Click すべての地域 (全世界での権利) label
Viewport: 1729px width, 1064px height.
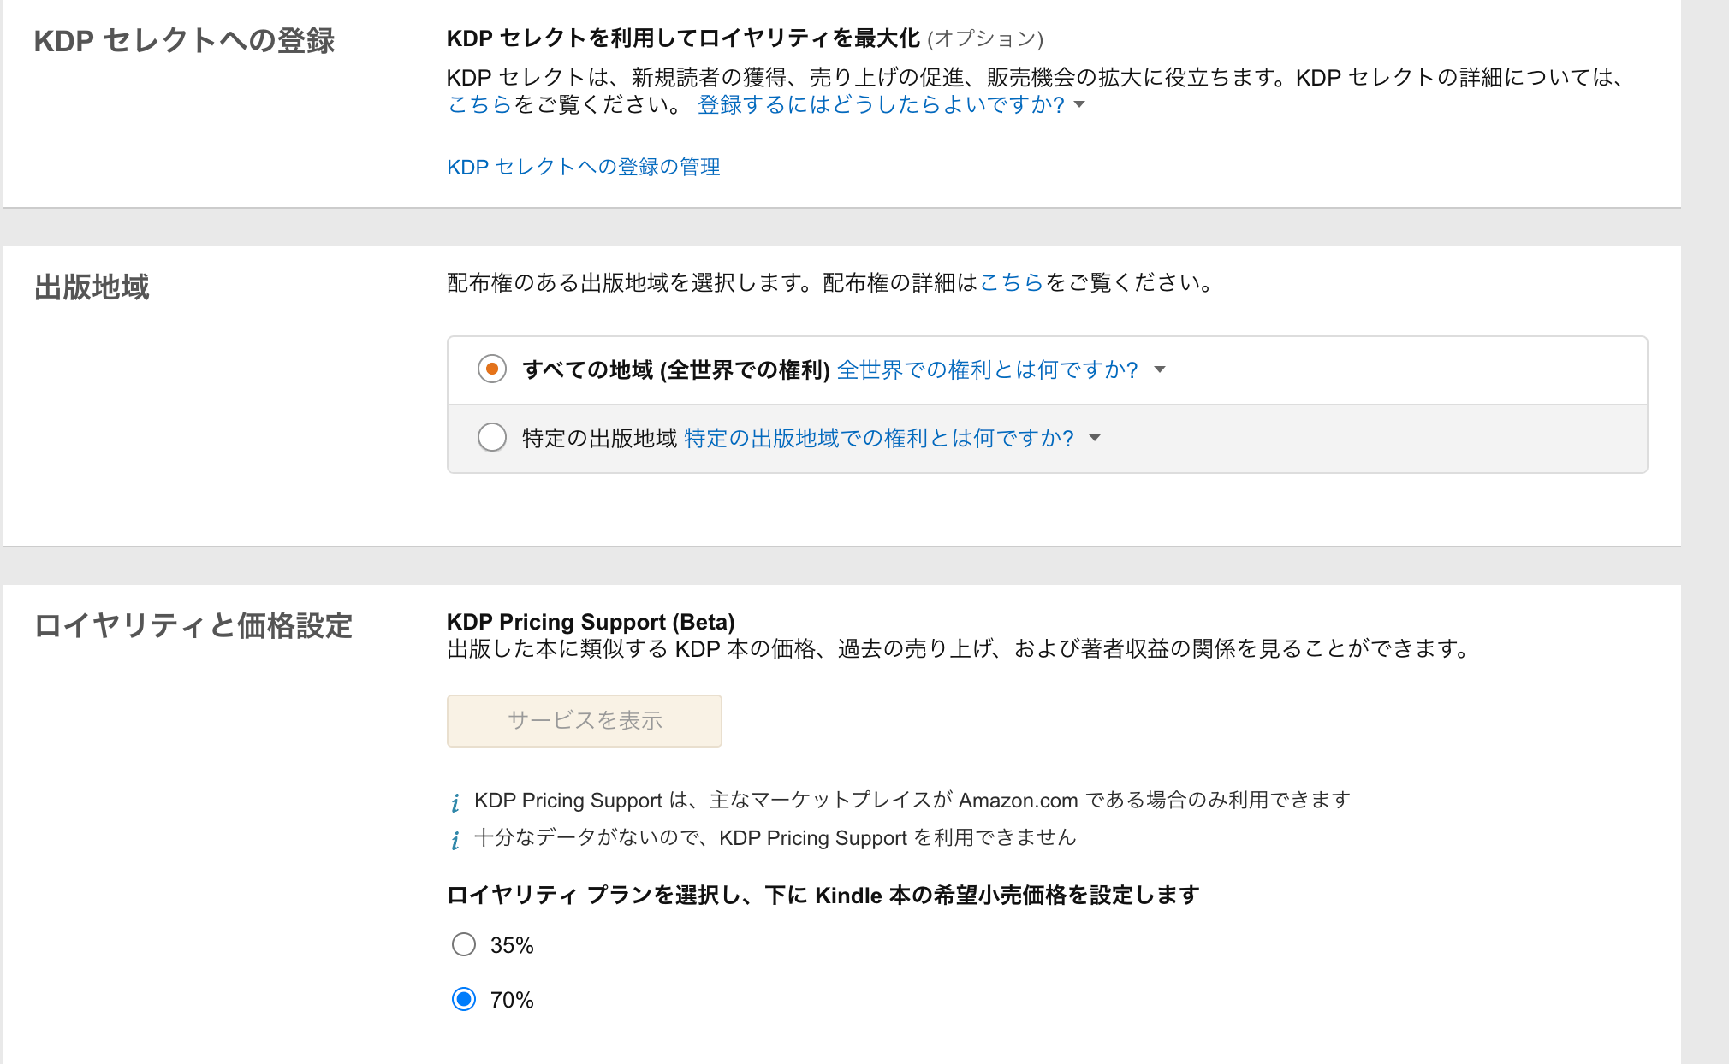pos(675,369)
